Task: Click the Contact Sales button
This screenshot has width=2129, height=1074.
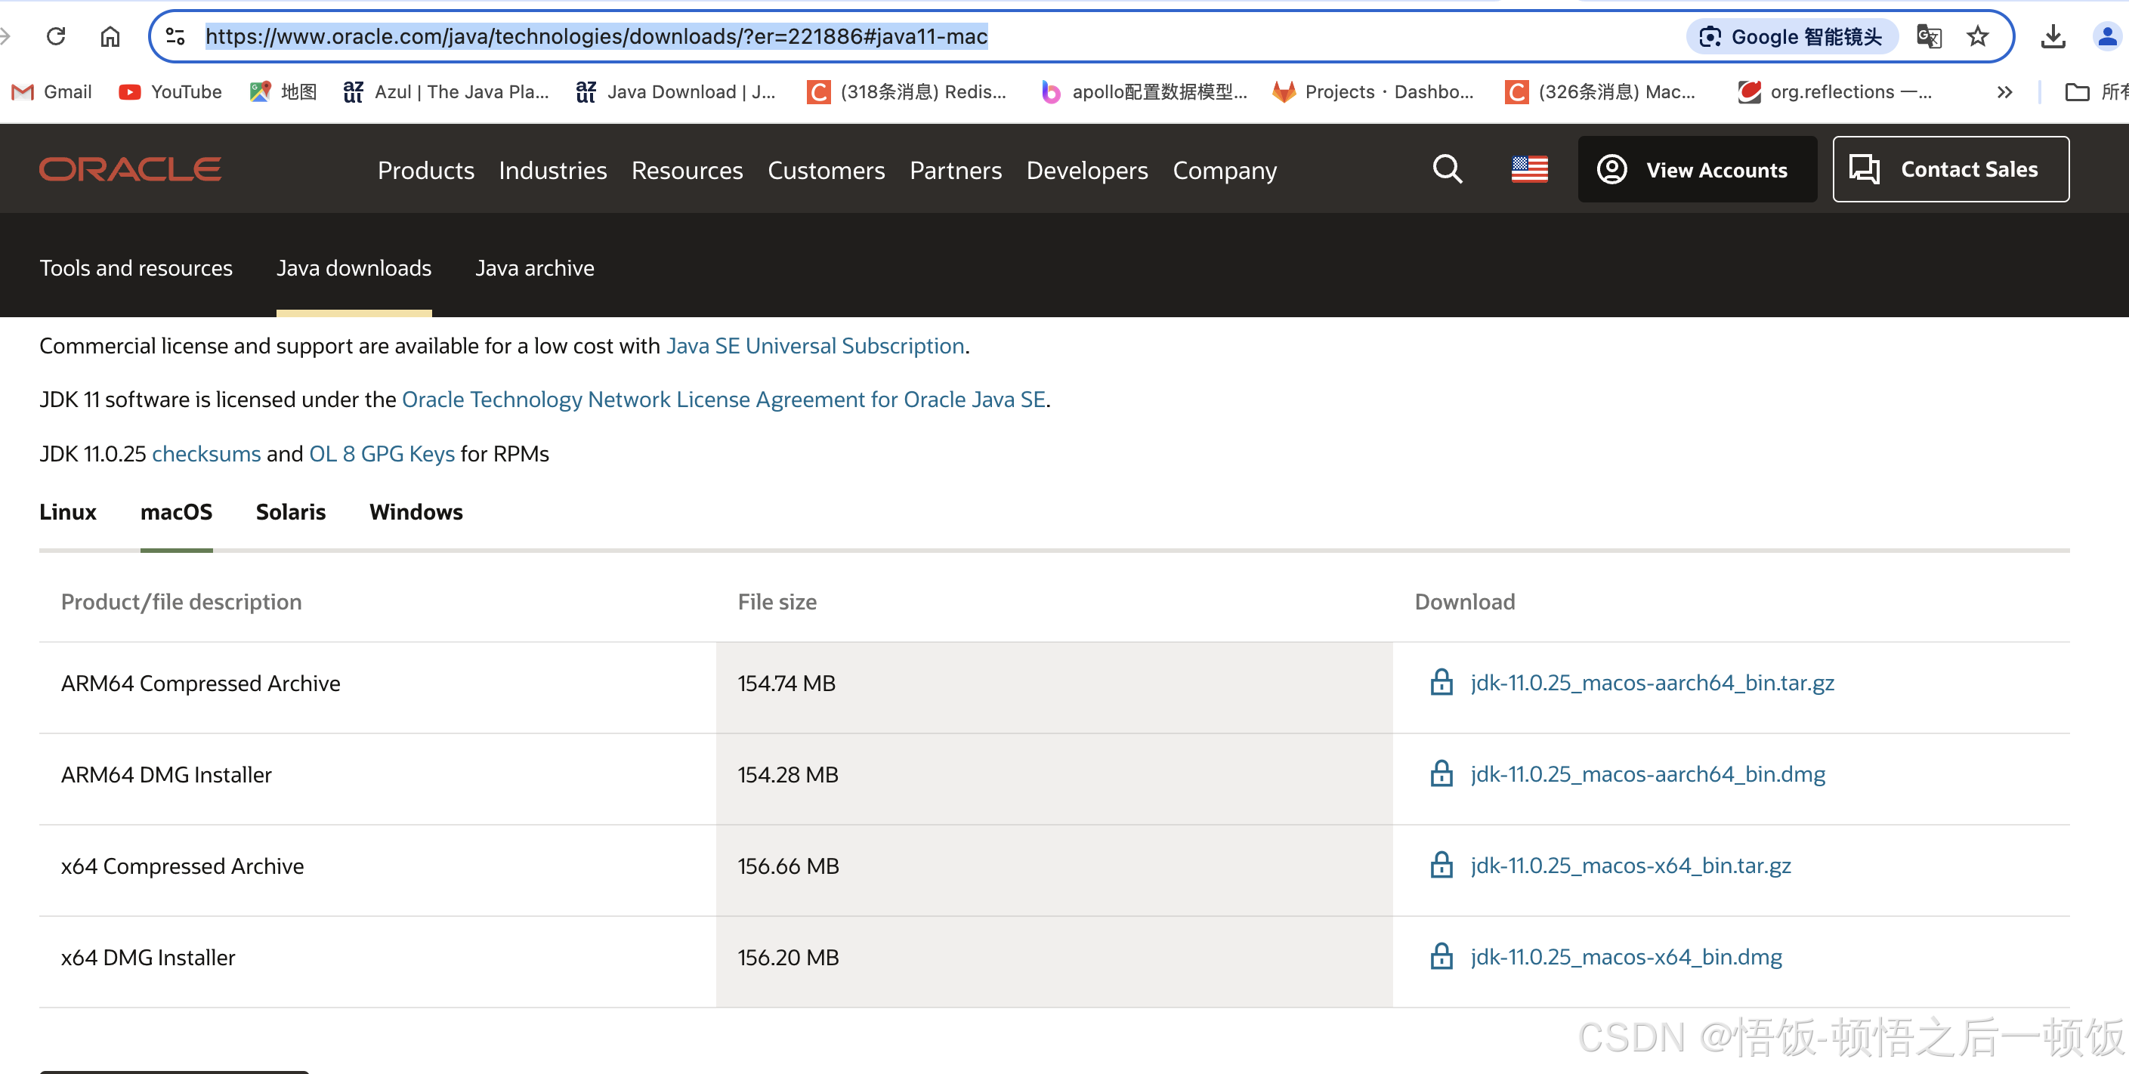Action: [1951, 169]
